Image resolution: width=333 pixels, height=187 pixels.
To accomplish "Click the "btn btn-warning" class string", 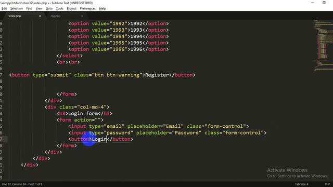I will (x=117, y=75).
